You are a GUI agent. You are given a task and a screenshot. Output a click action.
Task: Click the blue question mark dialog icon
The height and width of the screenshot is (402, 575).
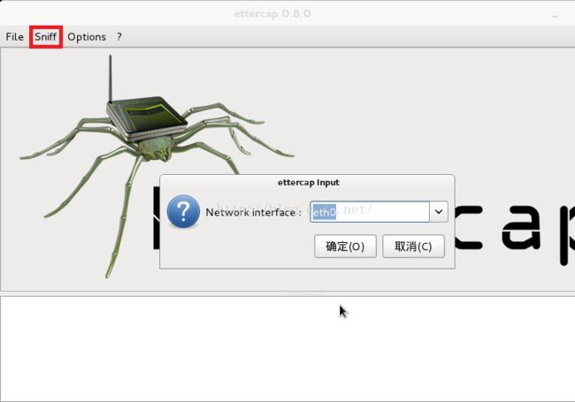coord(183,211)
